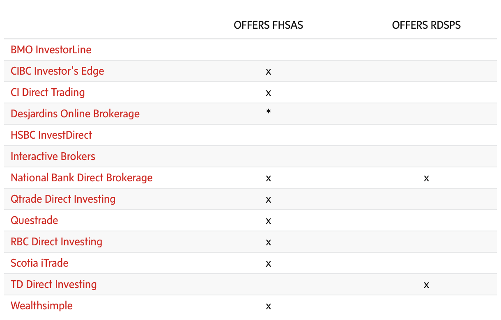Open the Questrade link
This screenshot has width=501, height=320.
(34, 220)
